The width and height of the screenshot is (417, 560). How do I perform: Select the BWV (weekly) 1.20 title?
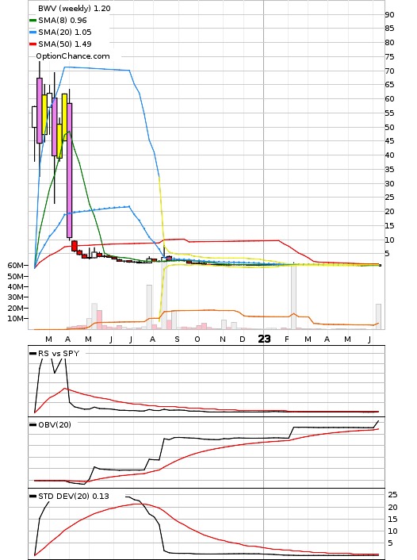75,8
